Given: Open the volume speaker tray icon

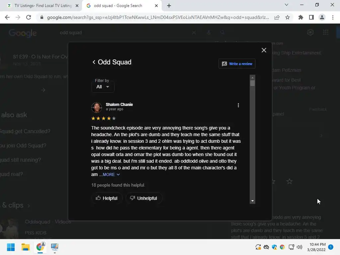Looking at the screenshot, I should 299,247.
